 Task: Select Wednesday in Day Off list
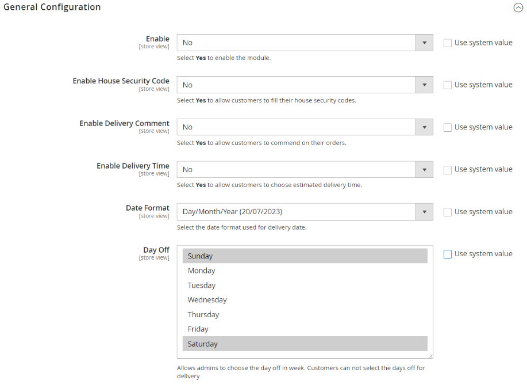[305, 300]
